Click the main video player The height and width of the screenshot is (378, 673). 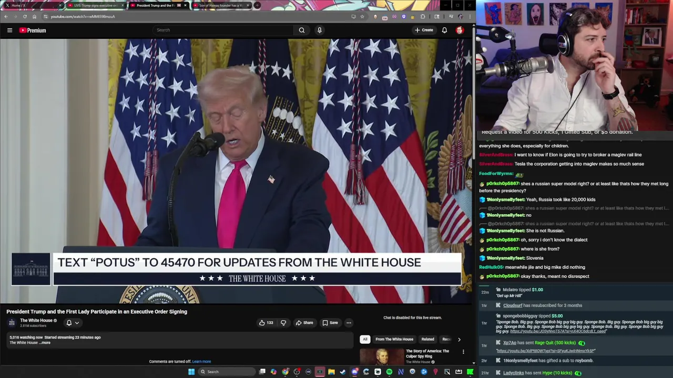pos(236,171)
